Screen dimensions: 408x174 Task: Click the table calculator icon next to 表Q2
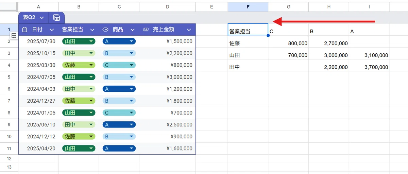(57, 18)
